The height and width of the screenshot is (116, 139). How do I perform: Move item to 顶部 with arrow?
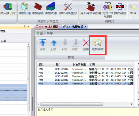point(42,42)
